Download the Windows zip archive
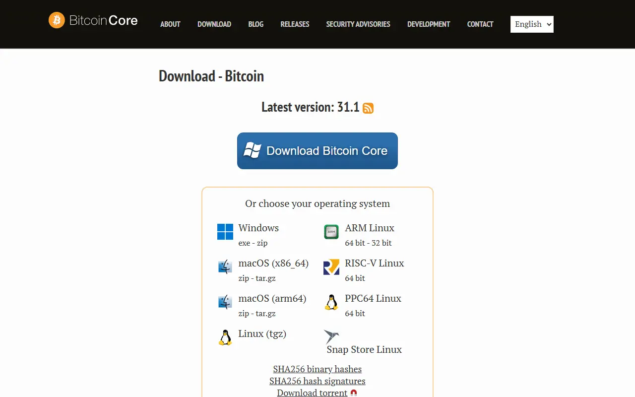The width and height of the screenshot is (635, 397). (262, 243)
